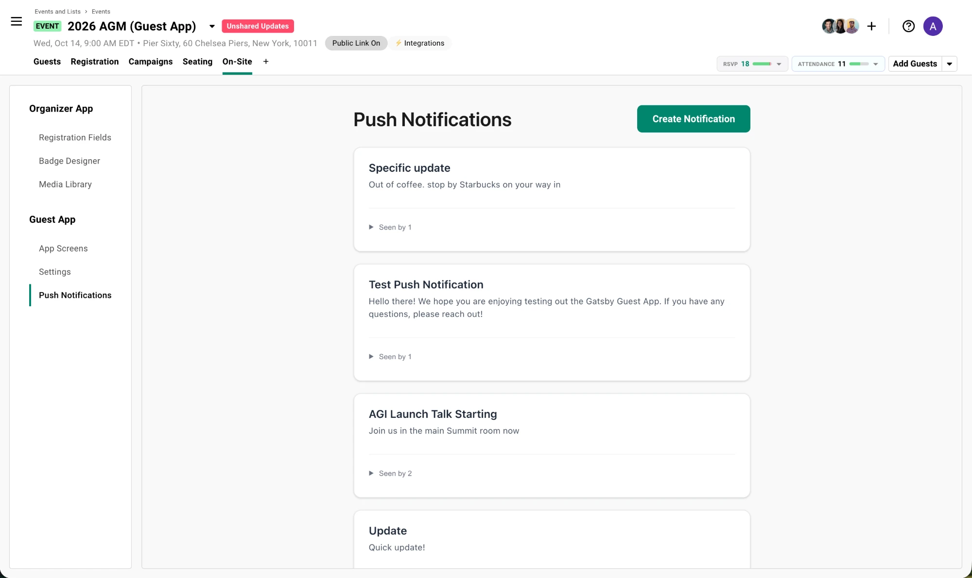This screenshot has width=972, height=578.
Task: Click the help question mark icon
Action: click(x=908, y=26)
